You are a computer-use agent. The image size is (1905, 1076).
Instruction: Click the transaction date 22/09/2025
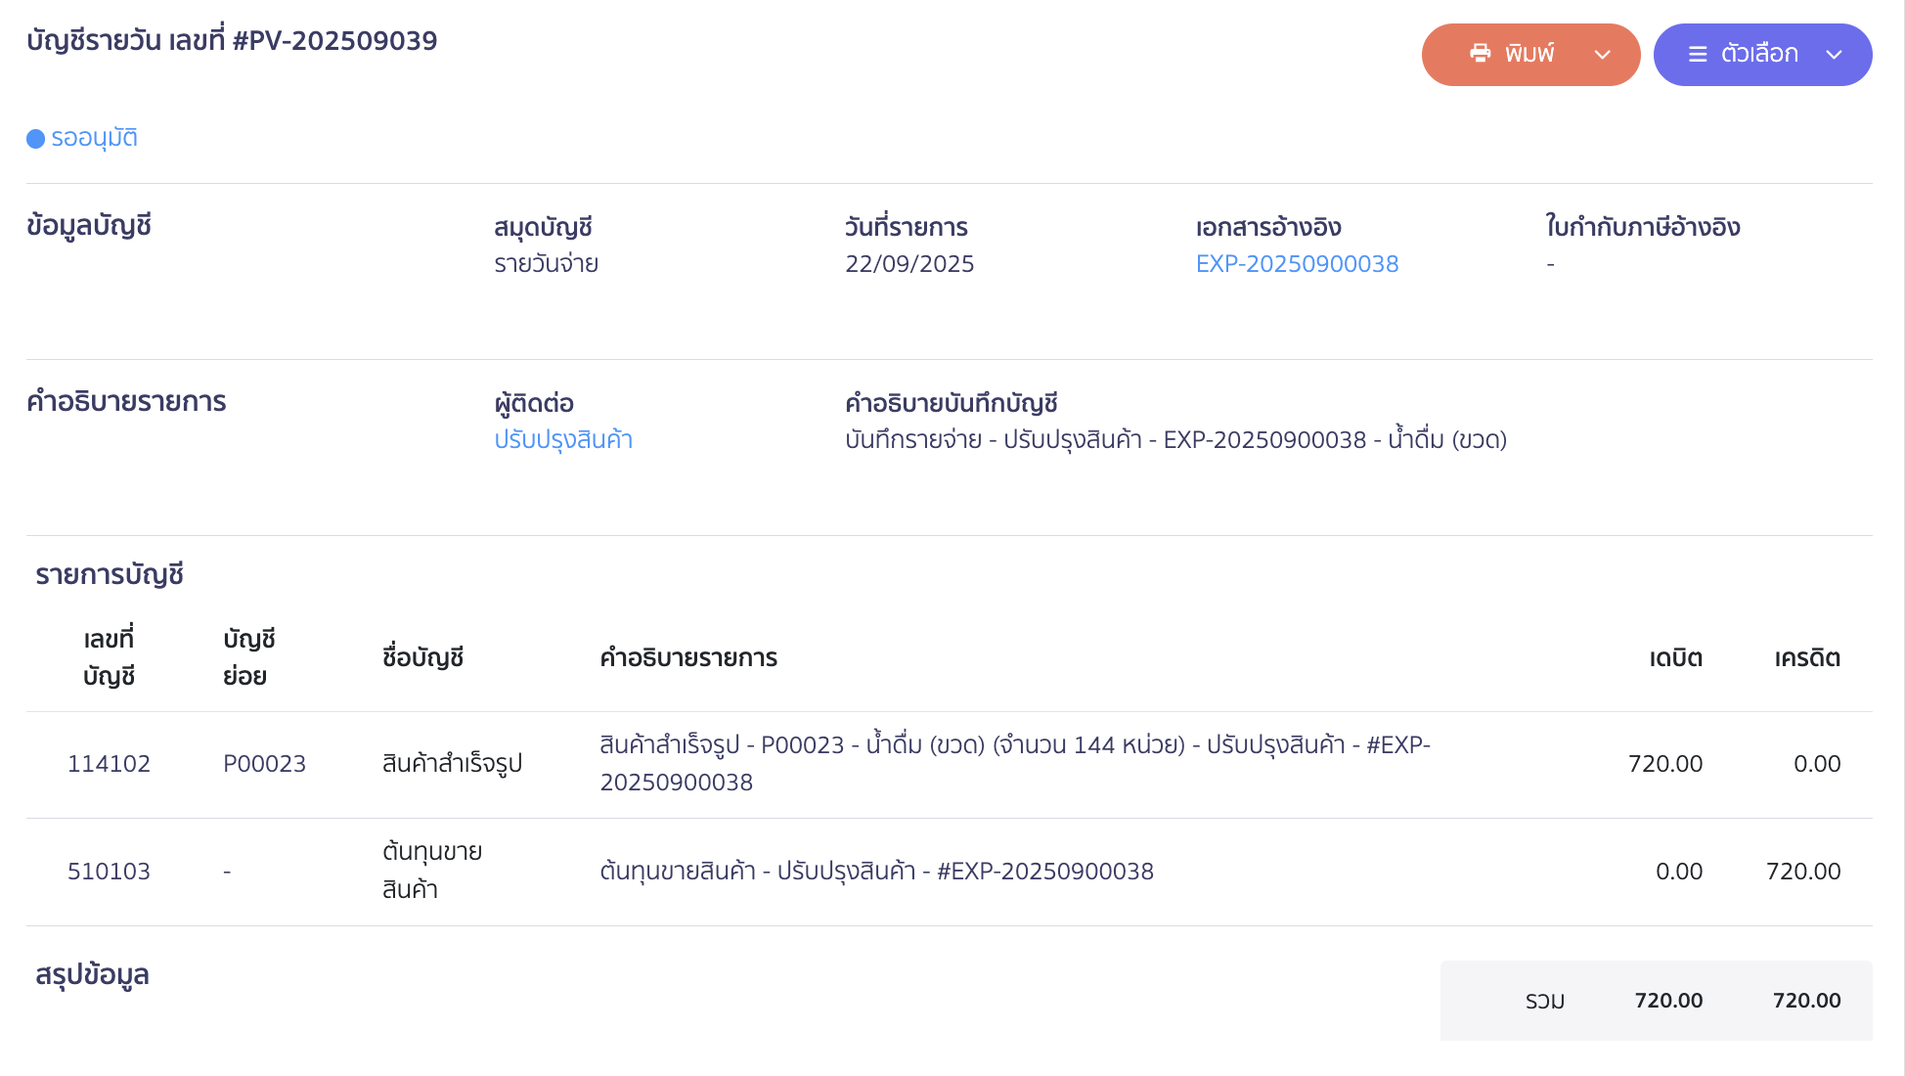[909, 263]
